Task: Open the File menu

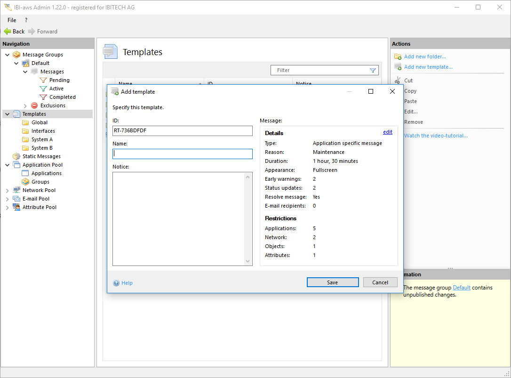Action: click(x=12, y=20)
